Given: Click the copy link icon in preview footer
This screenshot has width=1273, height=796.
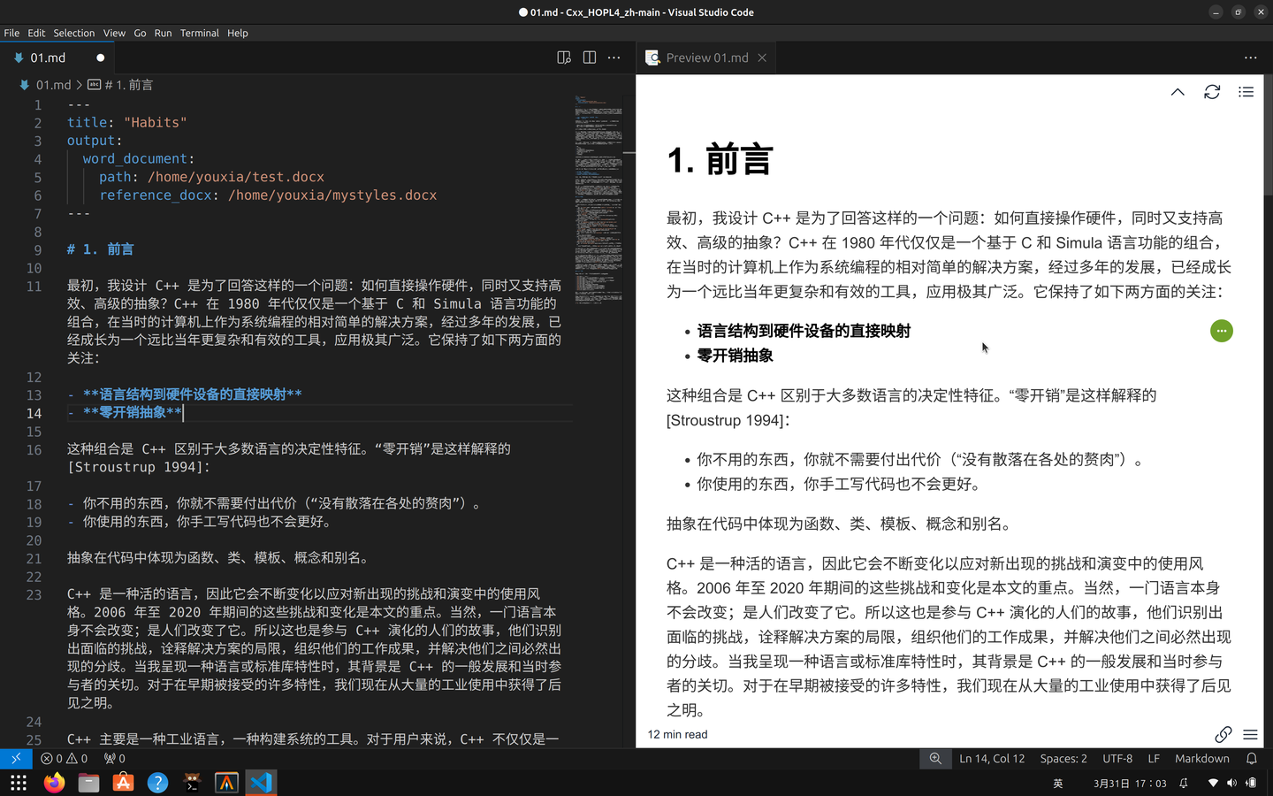Looking at the screenshot, I should (1223, 734).
